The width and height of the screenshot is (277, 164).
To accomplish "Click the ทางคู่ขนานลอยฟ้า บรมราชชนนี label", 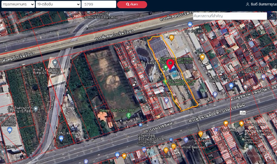I will 217,113.
